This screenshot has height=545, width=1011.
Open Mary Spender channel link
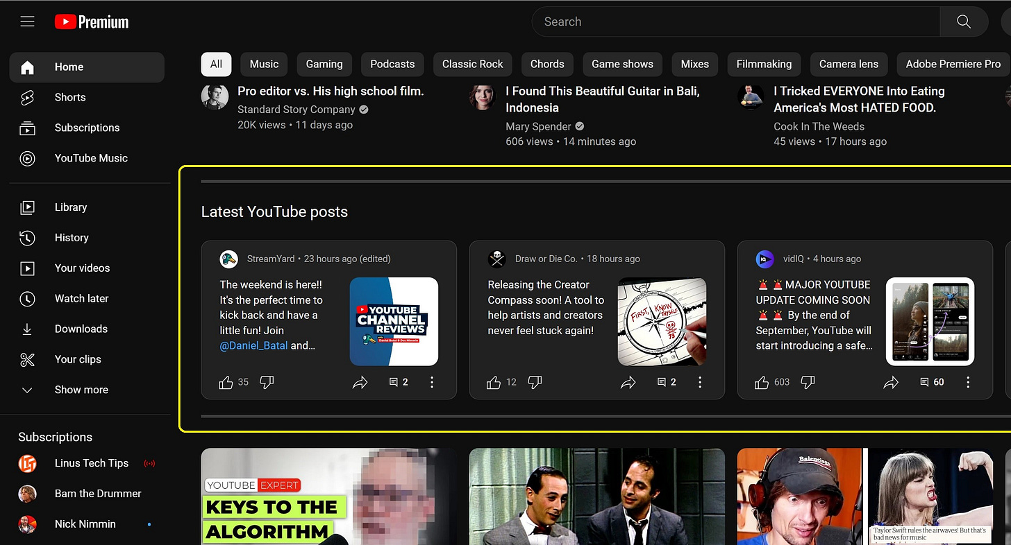pos(538,126)
